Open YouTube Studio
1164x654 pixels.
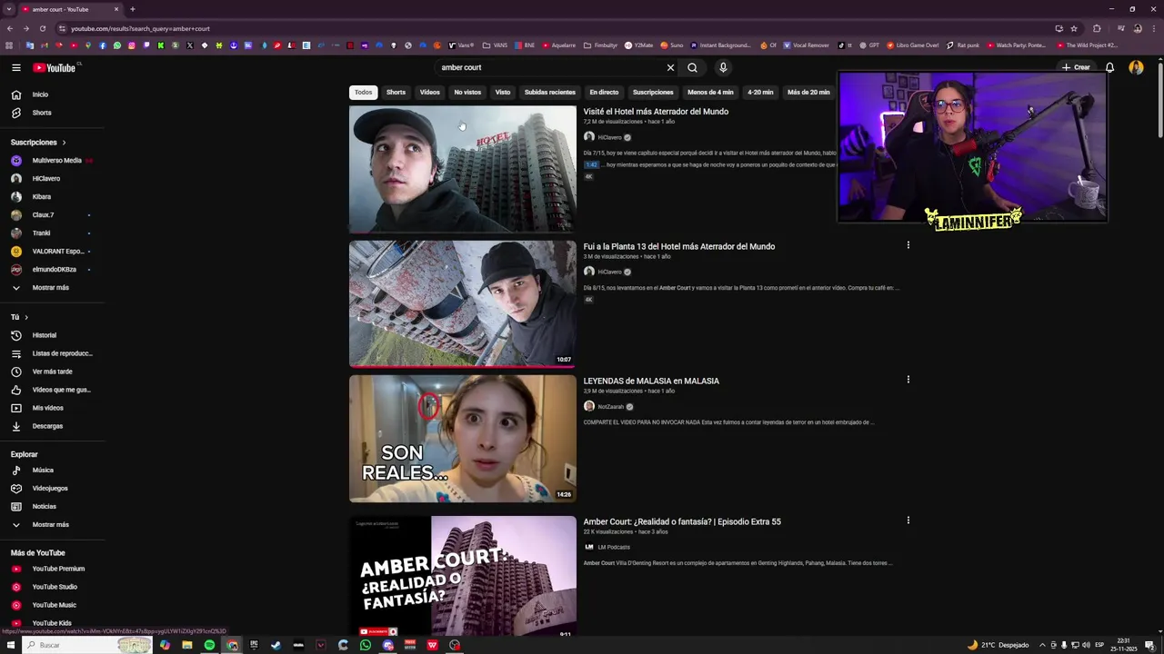coord(55,587)
